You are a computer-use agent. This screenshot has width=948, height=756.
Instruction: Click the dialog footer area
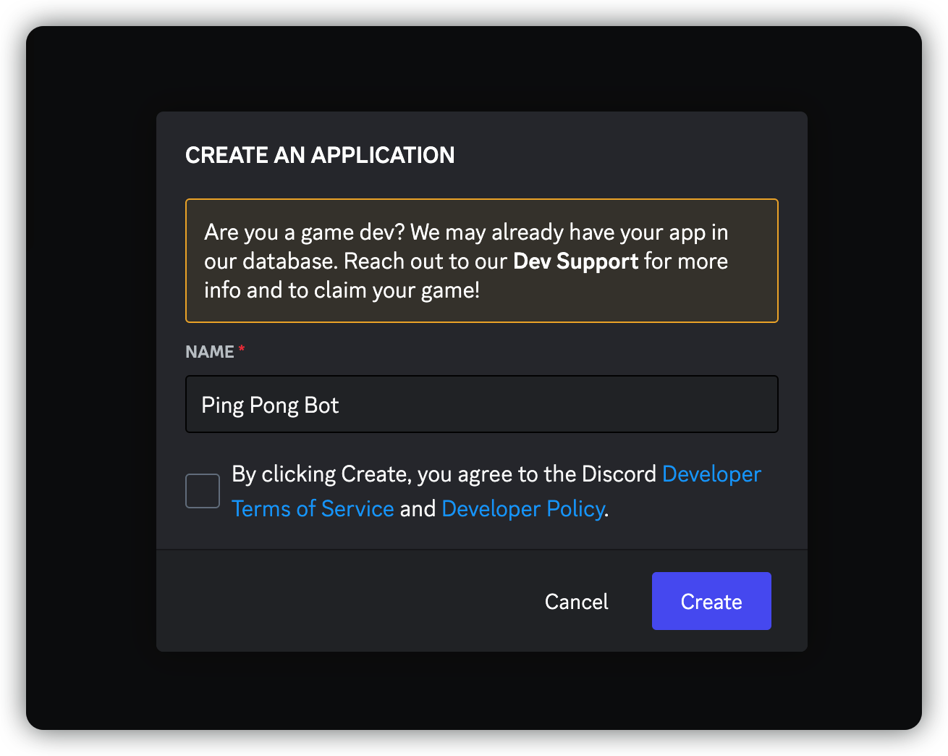point(362,601)
